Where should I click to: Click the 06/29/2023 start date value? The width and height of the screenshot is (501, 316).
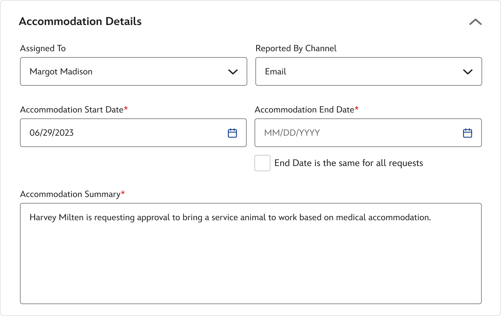pyautogui.click(x=52, y=133)
